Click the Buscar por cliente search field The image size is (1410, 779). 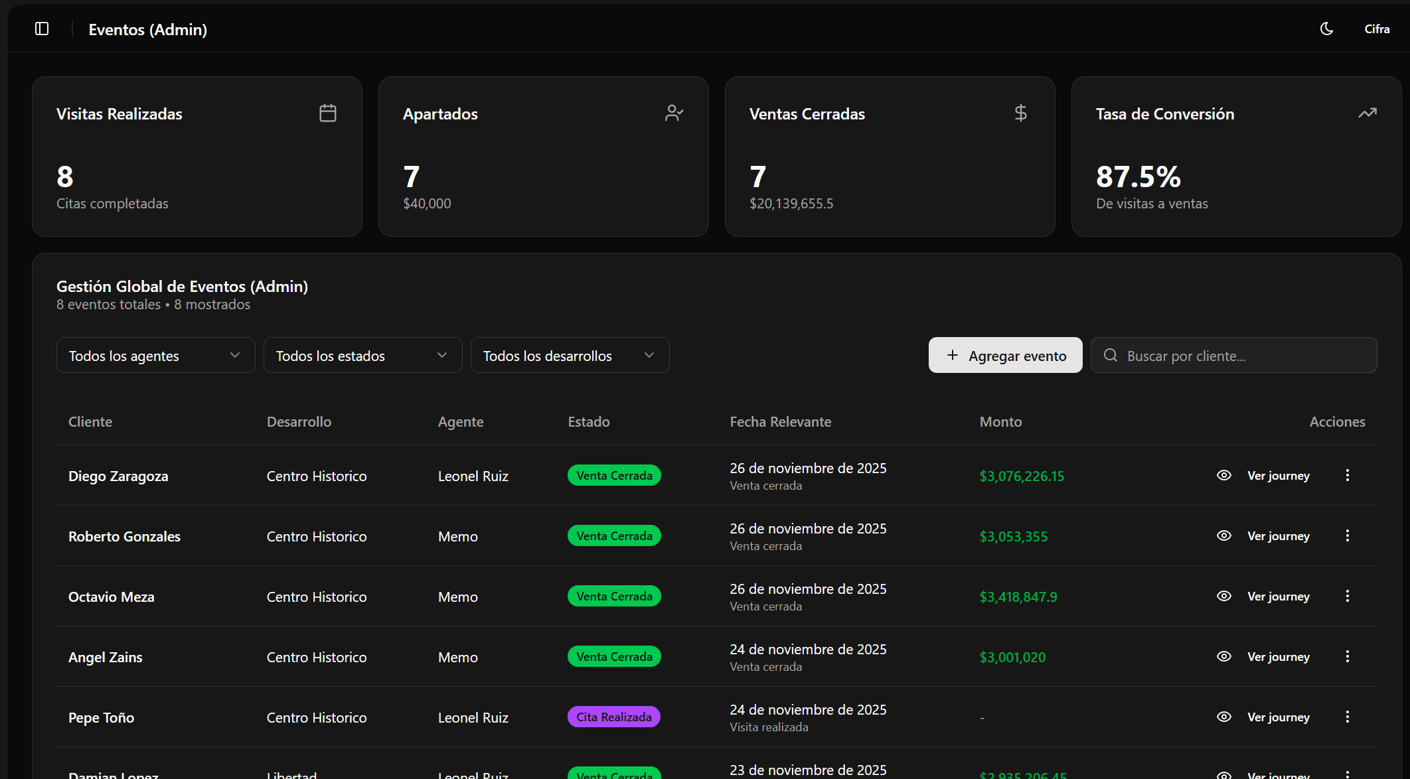(1235, 355)
